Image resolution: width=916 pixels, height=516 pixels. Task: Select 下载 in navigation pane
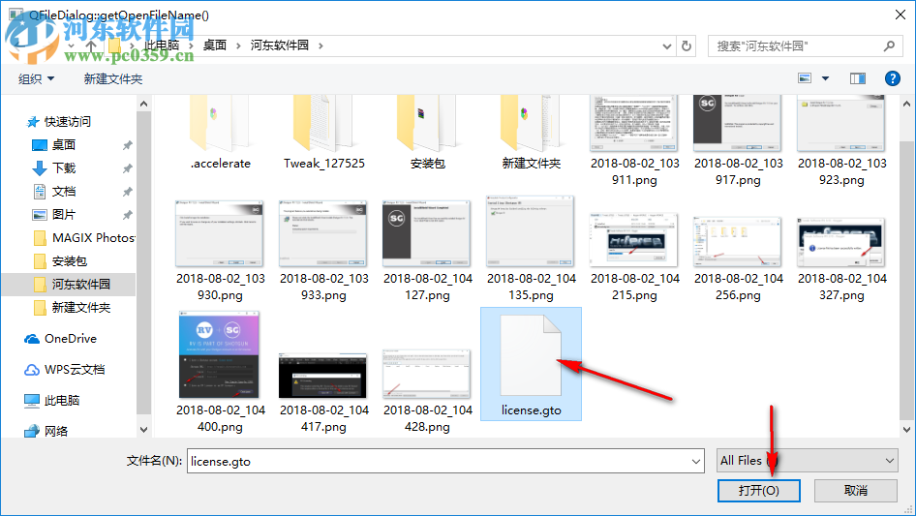tap(64, 167)
